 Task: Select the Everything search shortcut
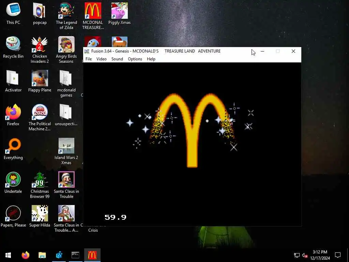(x=13, y=149)
